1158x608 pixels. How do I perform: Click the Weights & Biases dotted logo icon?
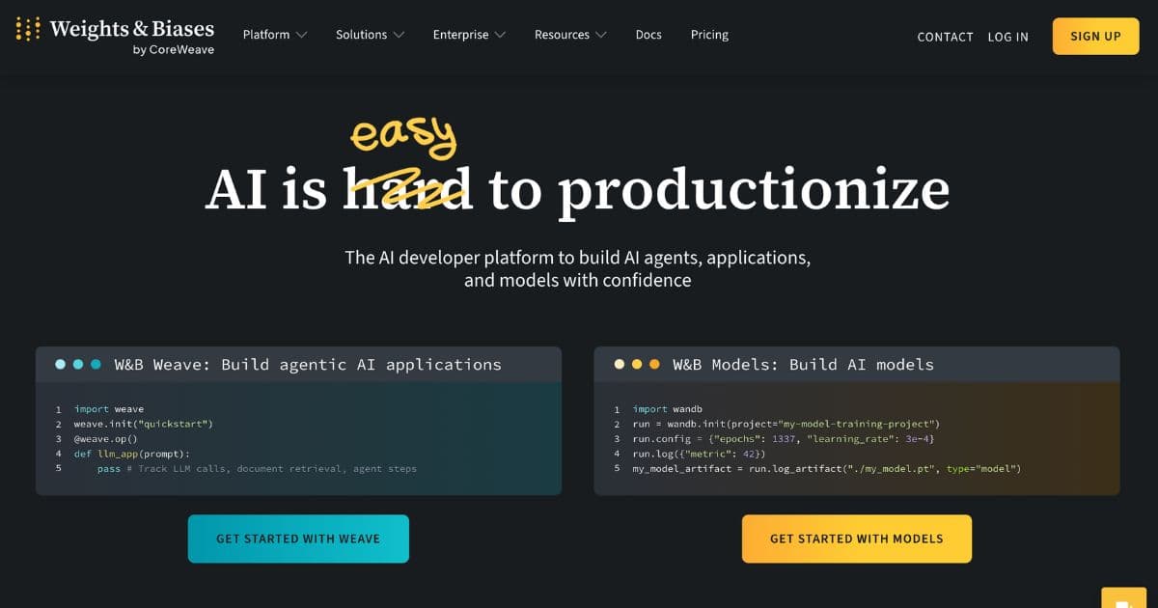[x=28, y=29]
